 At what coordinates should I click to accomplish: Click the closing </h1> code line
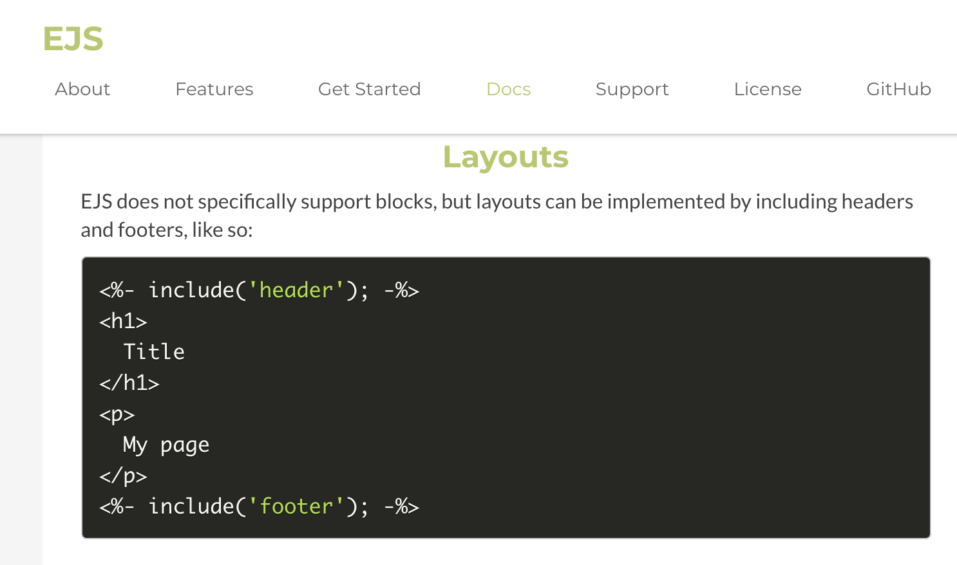point(129,383)
